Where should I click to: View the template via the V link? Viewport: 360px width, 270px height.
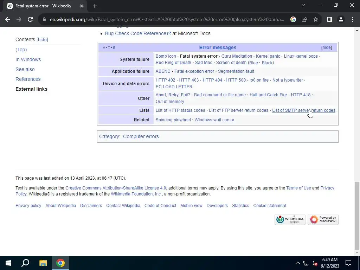point(104,48)
